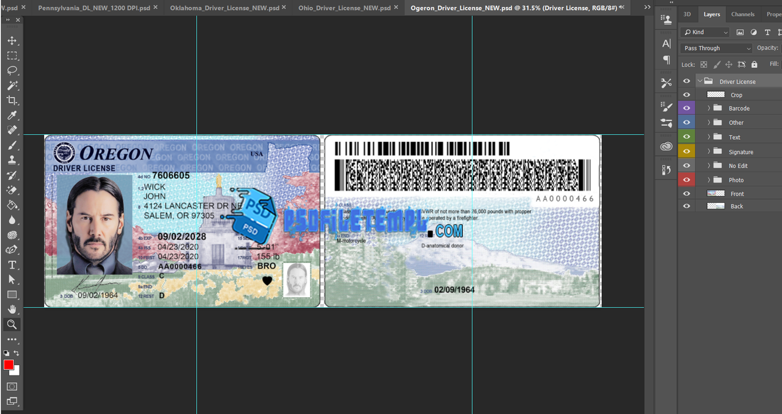
Task: Hide the Signature group
Action: tap(687, 151)
